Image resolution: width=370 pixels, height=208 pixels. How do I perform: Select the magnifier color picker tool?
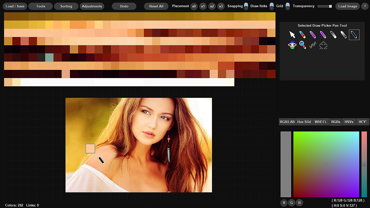302,45
